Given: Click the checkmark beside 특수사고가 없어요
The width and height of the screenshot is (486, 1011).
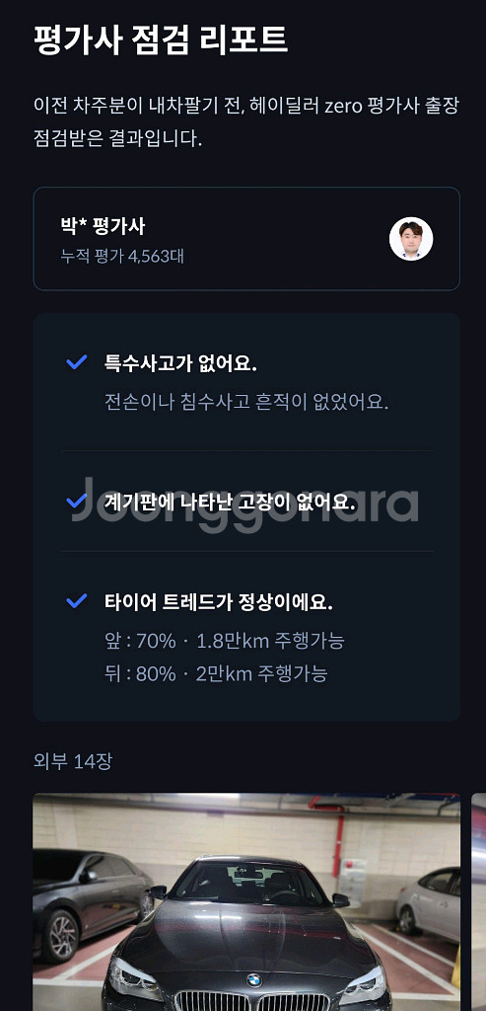Looking at the screenshot, I should pyautogui.click(x=77, y=362).
